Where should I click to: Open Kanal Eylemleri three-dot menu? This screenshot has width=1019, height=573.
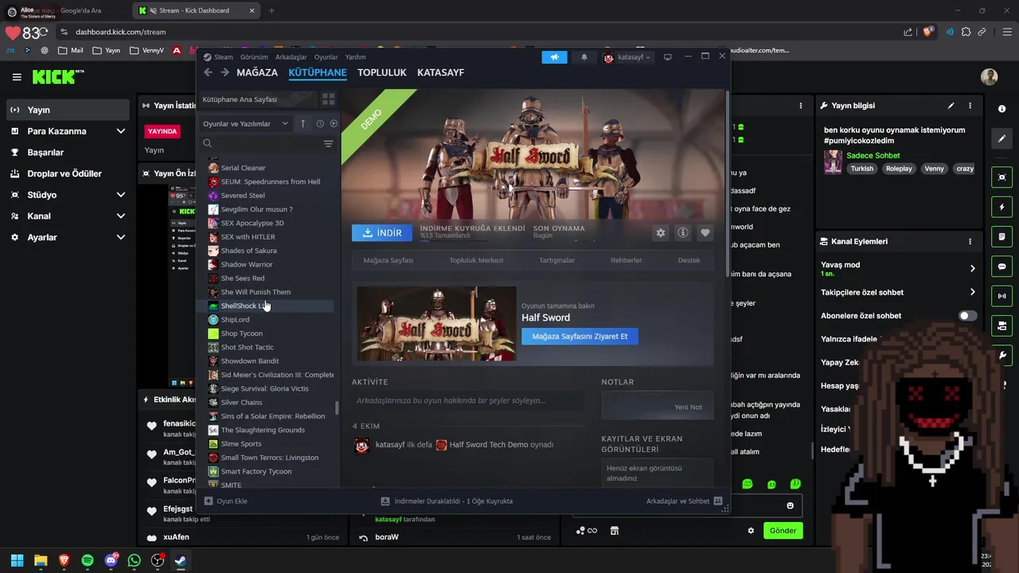[970, 241]
